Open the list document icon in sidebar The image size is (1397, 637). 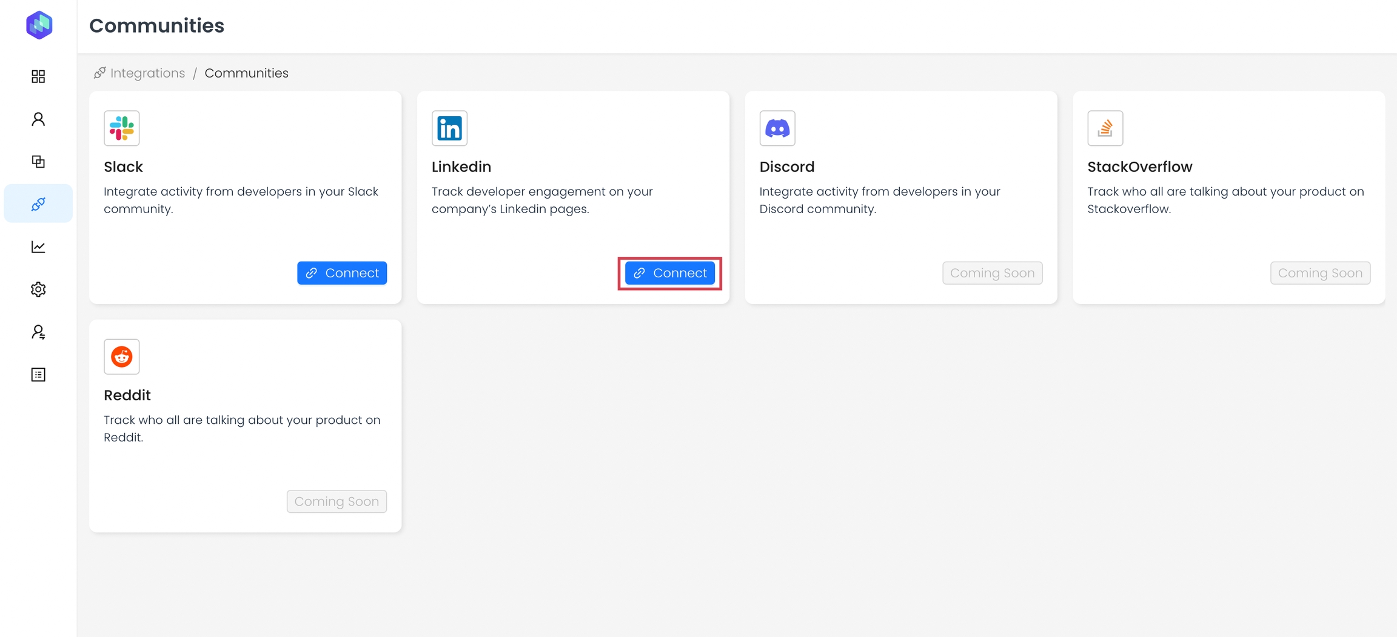38,375
